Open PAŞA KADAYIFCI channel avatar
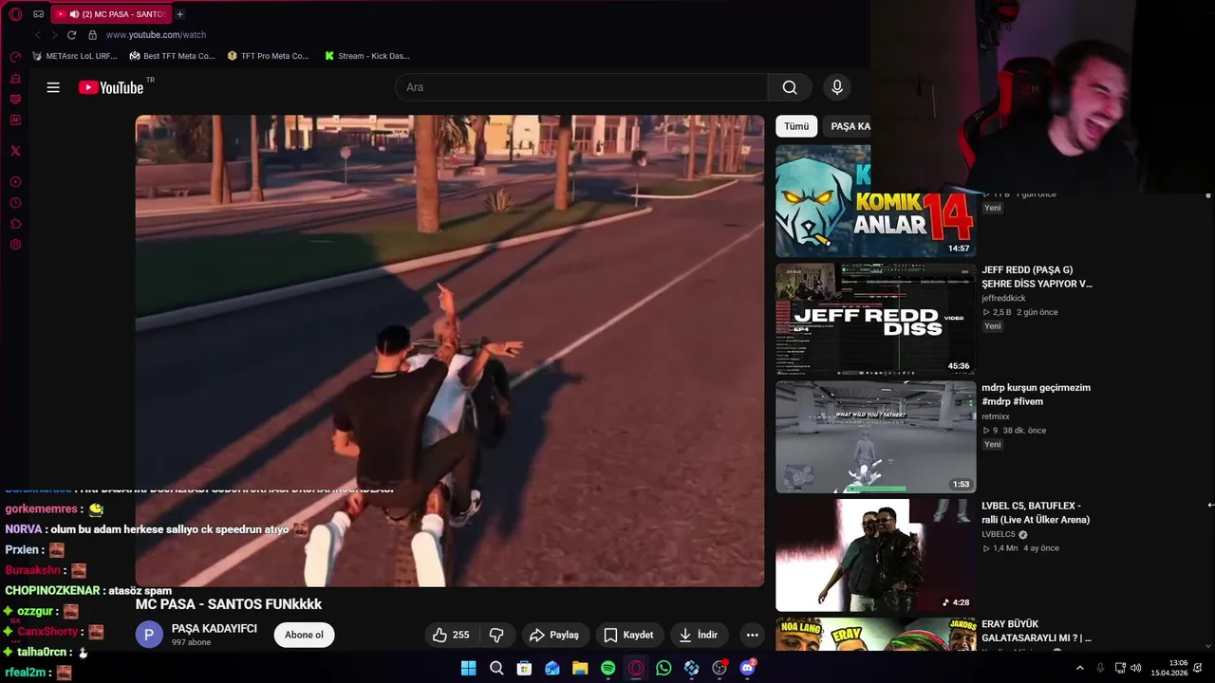The width and height of the screenshot is (1215, 683). pyautogui.click(x=149, y=635)
